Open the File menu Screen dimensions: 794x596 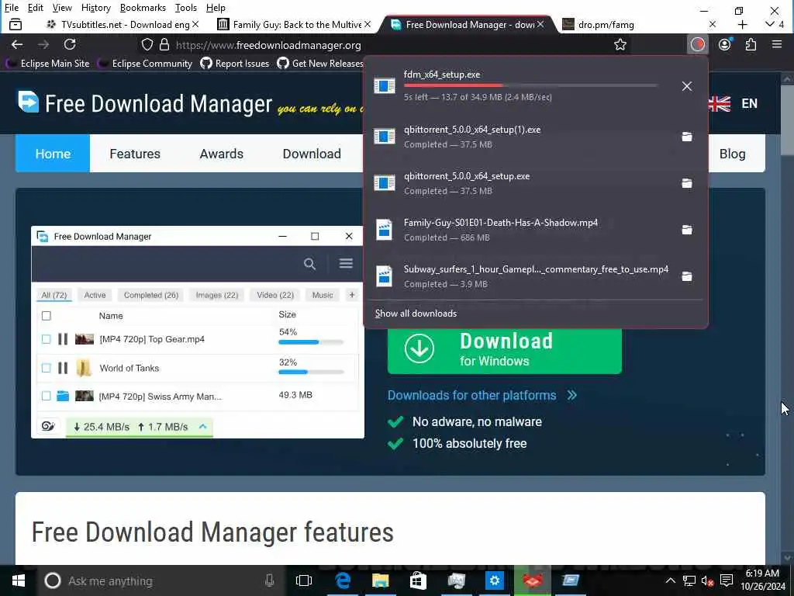tap(11, 8)
